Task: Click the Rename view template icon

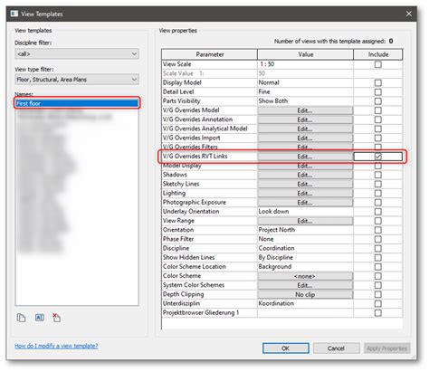Action: (x=40, y=318)
